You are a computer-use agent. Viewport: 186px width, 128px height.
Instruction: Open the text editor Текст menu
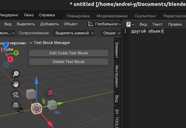(x=157, y=24)
